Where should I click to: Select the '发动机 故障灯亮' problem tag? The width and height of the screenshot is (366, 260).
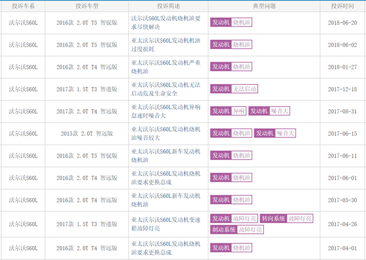point(234,218)
